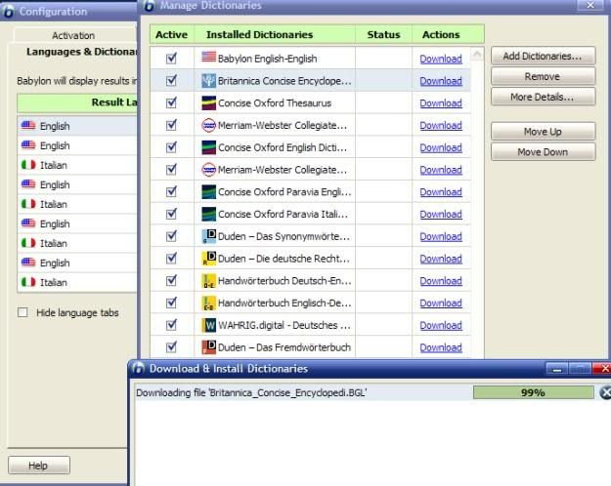Select the 'Duden – Das Fremdwörterbuch' row text

point(284,347)
